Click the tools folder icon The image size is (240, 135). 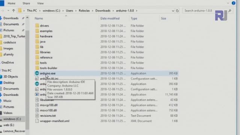(37, 63)
